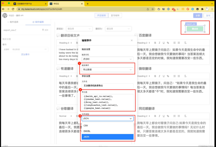Click the green 请点击 button
Viewport: 216px width, 147px height.
pyautogui.click(x=195, y=29)
